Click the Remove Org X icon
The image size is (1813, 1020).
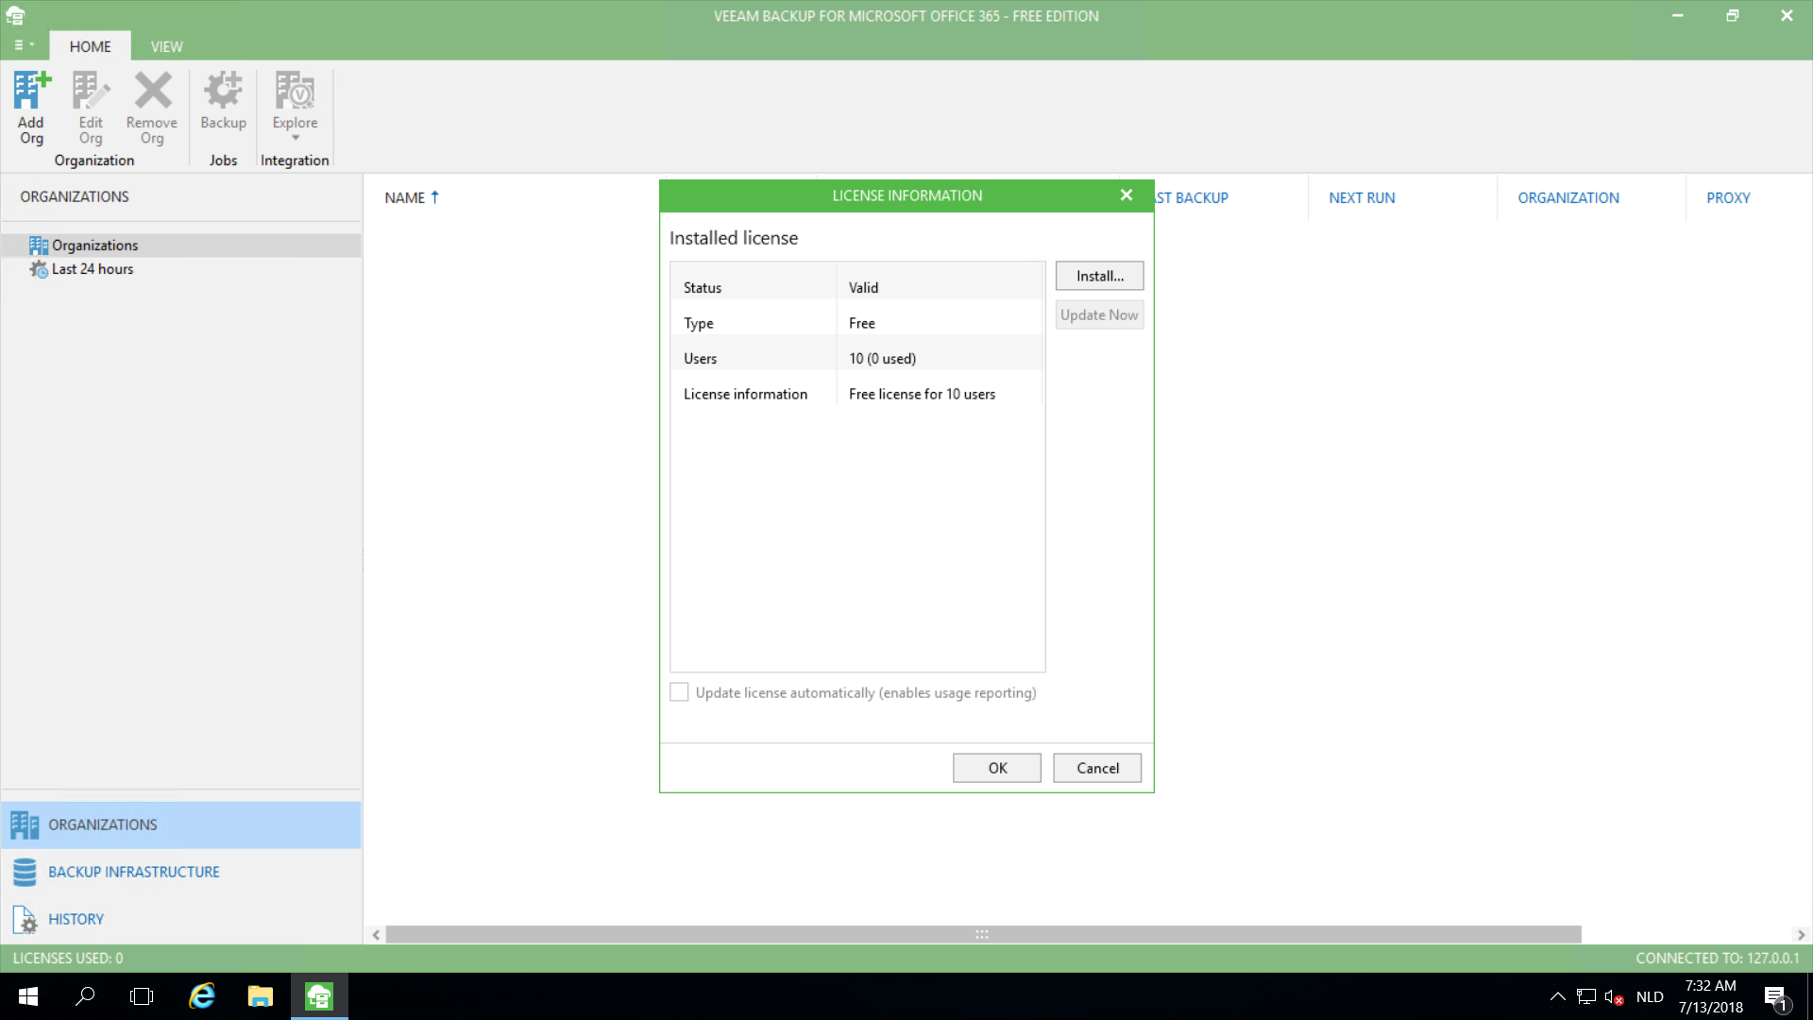click(152, 92)
